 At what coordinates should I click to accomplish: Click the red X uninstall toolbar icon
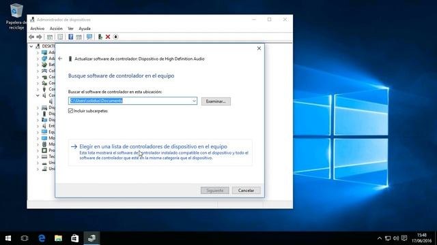(108, 37)
